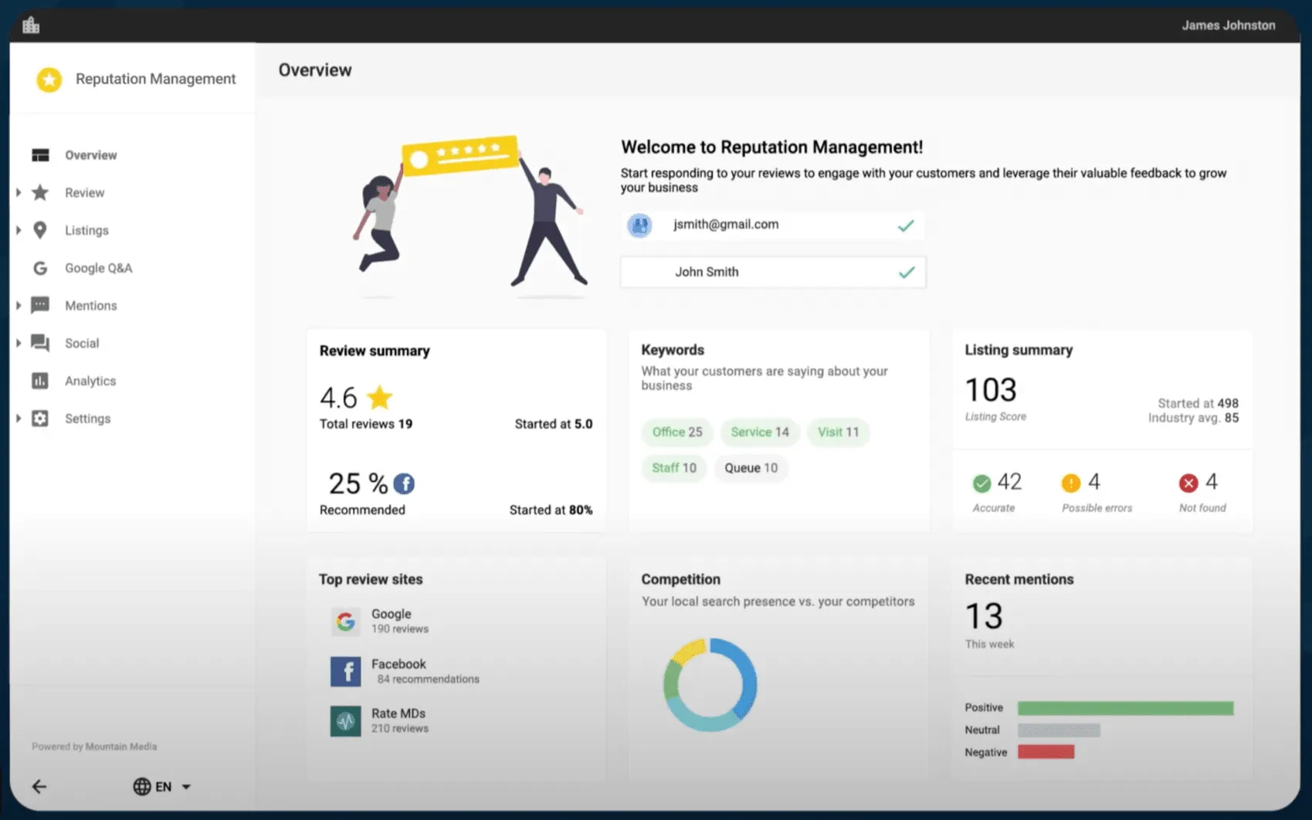Select the Analytics chart icon
The height and width of the screenshot is (820, 1312).
click(39, 381)
